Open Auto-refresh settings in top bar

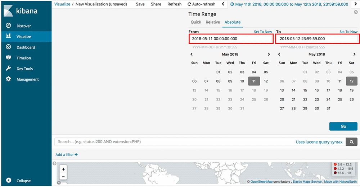coord(202,4)
